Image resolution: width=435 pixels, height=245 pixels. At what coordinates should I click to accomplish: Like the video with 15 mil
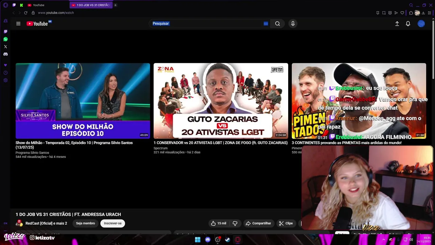(219, 223)
